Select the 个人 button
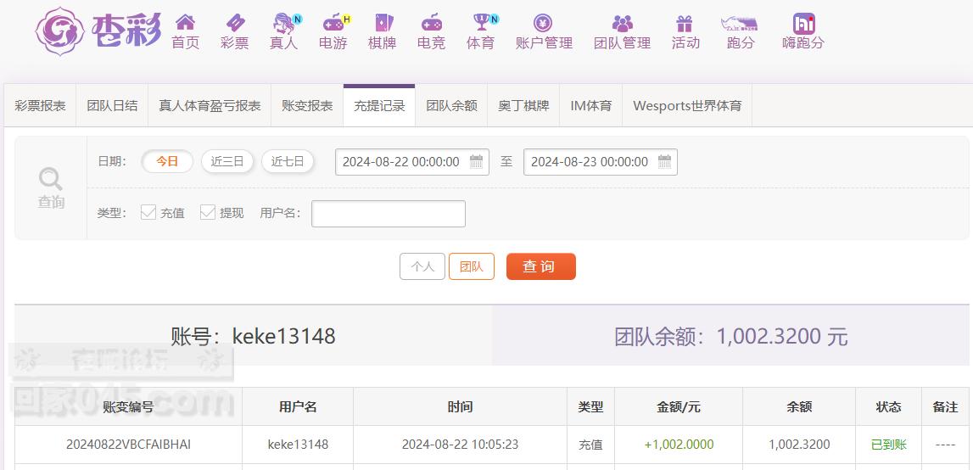The height and width of the screenshot is (470, 973). click(x=422, y=266)
